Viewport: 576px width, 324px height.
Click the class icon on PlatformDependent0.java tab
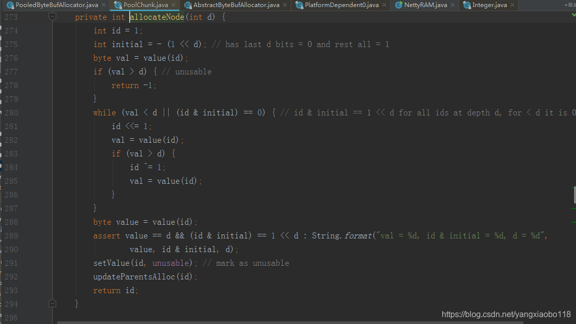click(x=299, y=5)
